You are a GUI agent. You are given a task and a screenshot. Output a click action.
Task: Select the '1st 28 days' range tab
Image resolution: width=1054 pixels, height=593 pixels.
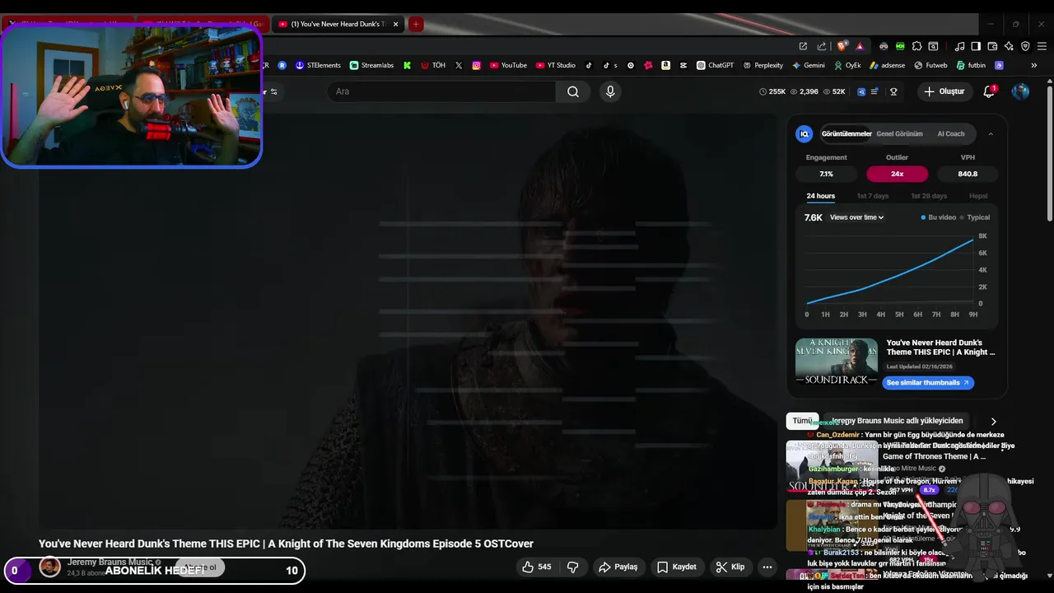pyautogui.click(x=929, y=196)
